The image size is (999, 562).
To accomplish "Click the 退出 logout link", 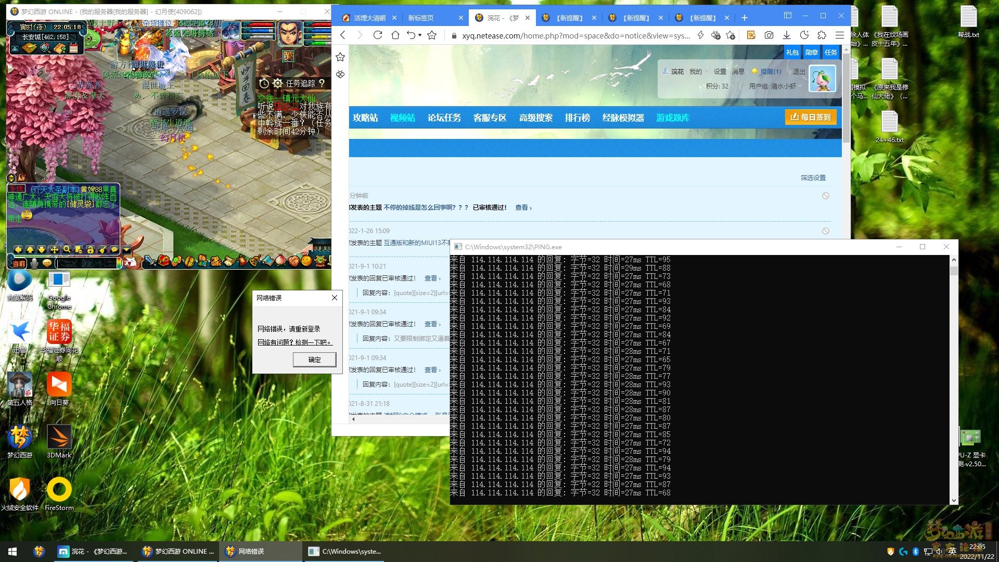I will pyautogui.click(x=799, y=72).
